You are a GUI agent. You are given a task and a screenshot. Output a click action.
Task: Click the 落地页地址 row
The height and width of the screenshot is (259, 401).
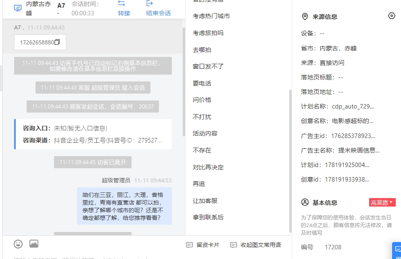322,92
